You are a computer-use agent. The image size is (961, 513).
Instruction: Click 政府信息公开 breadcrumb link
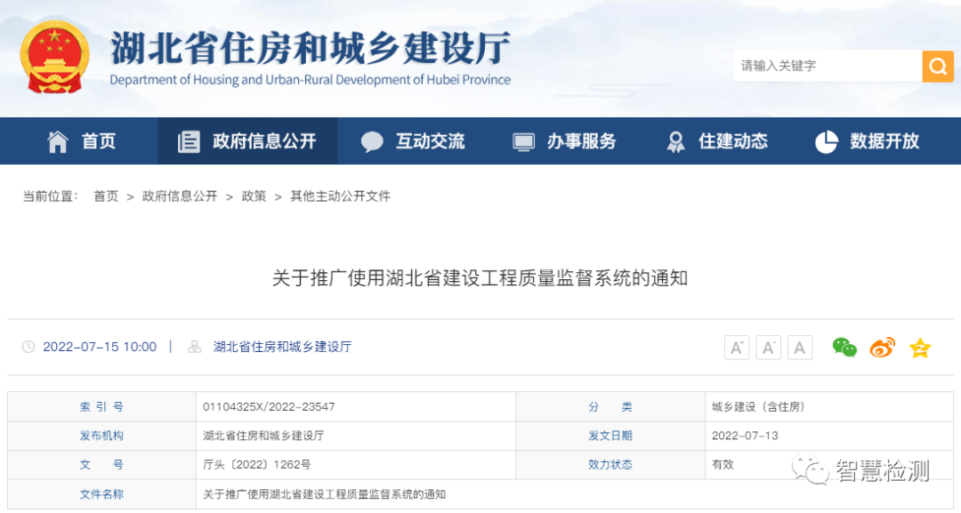point(180,196)
